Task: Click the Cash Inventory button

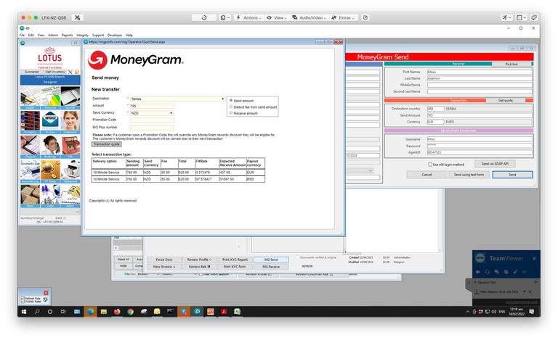Action: pos(54,72)
